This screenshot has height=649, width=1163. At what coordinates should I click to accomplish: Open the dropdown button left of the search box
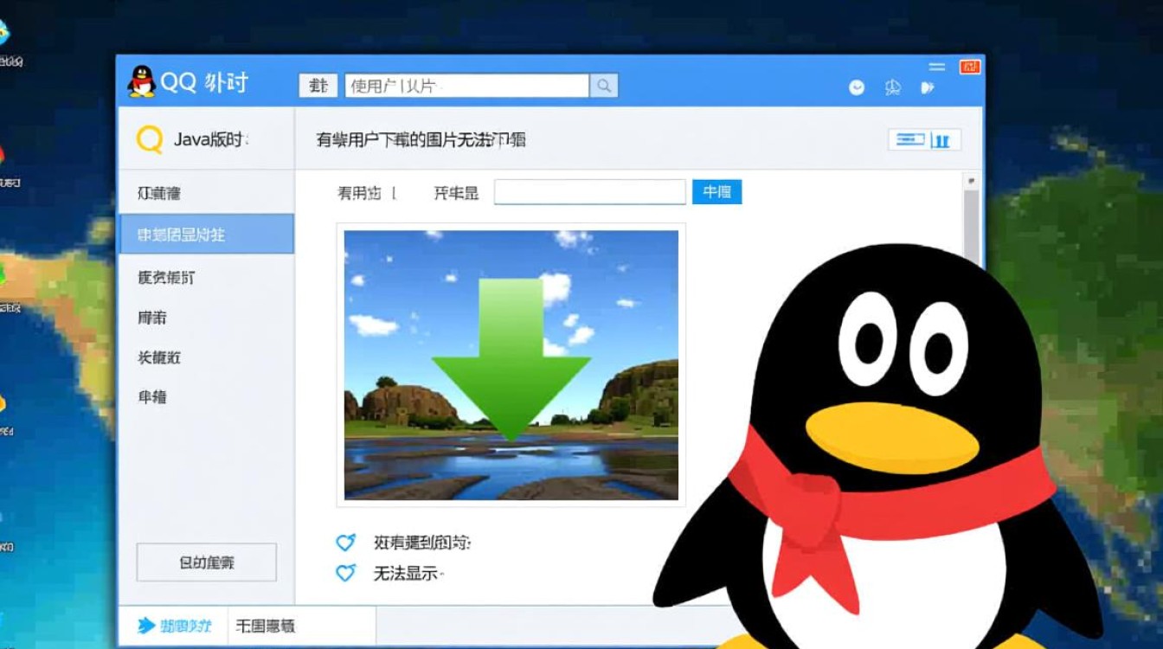click(317, 85)
